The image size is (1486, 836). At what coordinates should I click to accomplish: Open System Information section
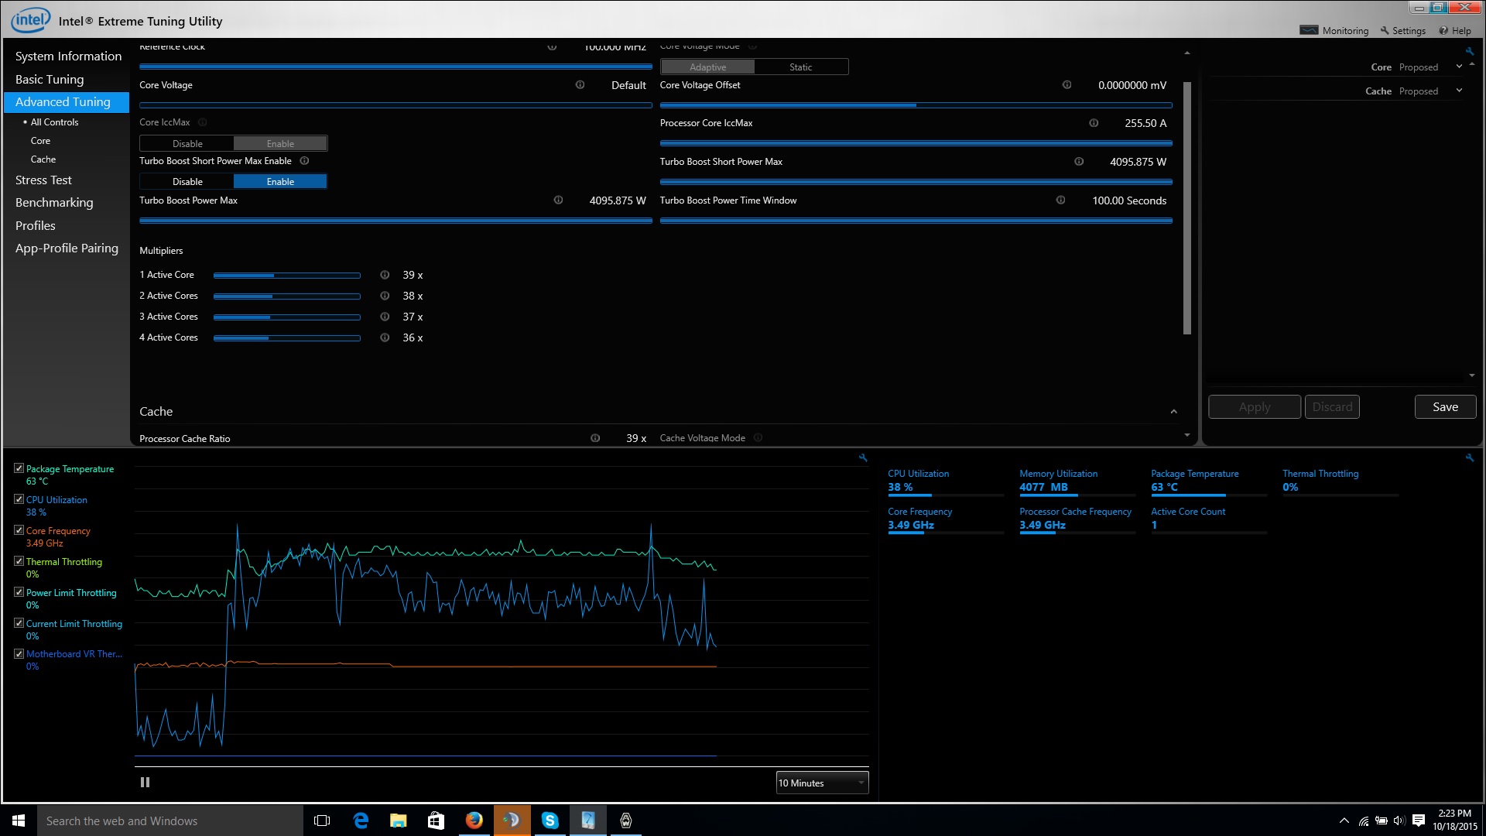(68, 57)
